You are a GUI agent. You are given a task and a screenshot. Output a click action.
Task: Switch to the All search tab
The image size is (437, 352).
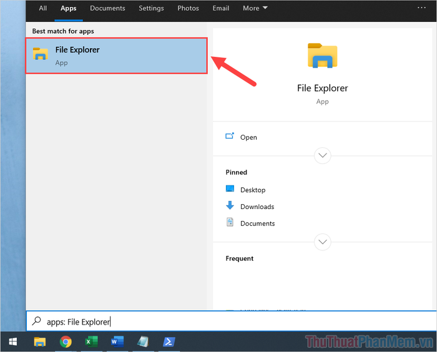coord(43,8)
